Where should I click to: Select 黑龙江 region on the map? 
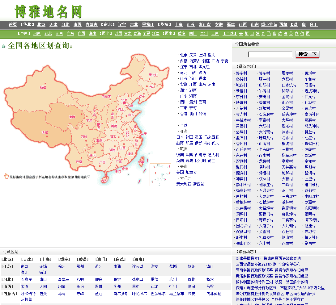(x=153, y=75)
